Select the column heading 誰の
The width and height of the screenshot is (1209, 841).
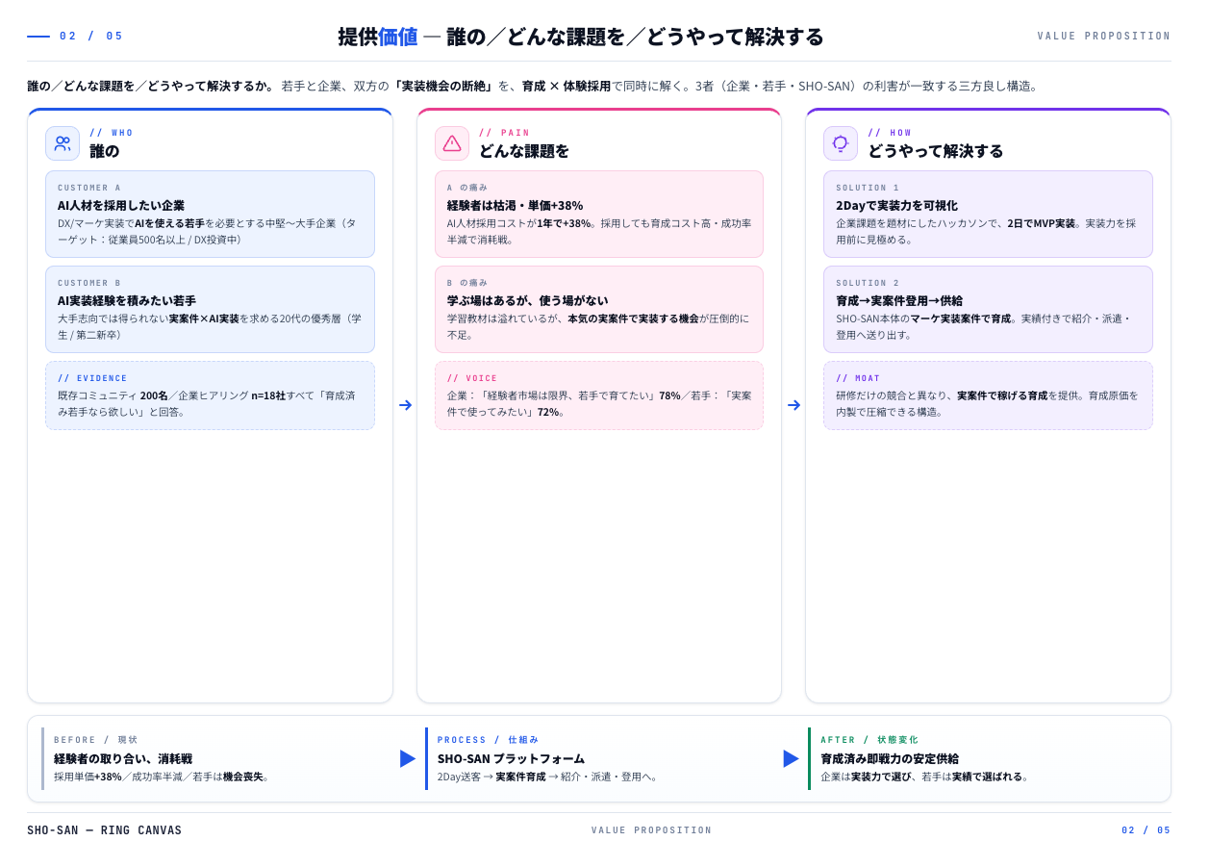pos(104,151)
